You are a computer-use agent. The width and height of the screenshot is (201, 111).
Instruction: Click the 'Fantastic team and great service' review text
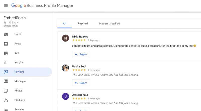click(x=134, y=46)
